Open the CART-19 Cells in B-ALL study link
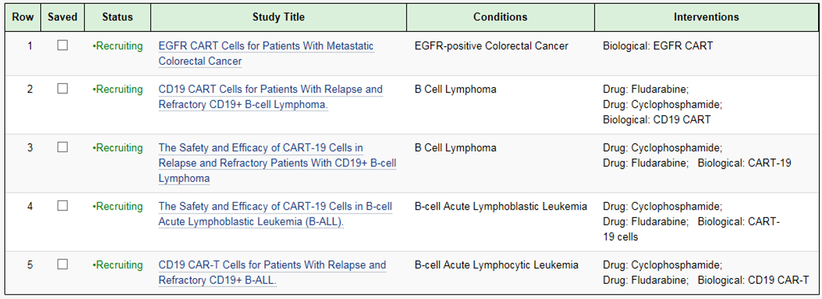Screen dimensions: 822x299 tap(276, 214)
